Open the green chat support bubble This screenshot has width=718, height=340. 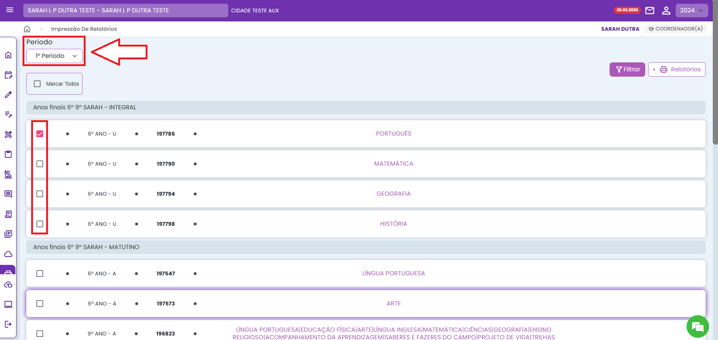[x=697, y=326]
